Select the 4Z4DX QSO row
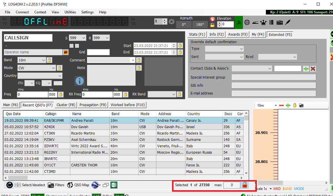The width and height of the screenshot is (333, 196). [123, 127]
